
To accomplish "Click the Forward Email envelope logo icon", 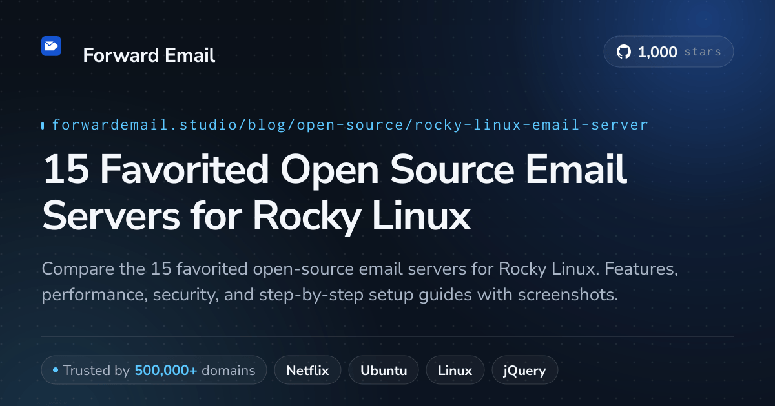I will [x=51, y=46].
